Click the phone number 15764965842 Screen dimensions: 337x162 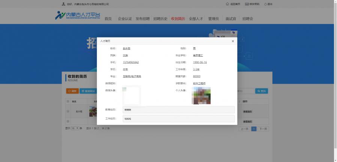click(131, 62)
